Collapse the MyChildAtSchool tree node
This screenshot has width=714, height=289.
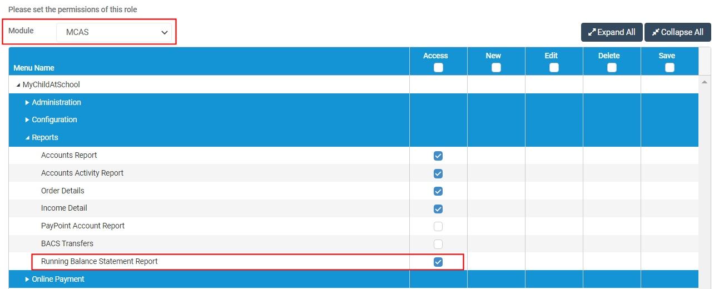pos(18,85)
